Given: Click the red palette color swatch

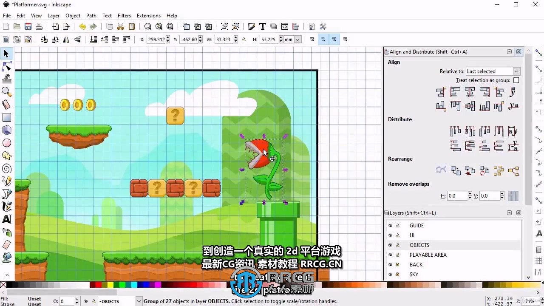Looking at the screenshot, I should [x=99, y=285].
